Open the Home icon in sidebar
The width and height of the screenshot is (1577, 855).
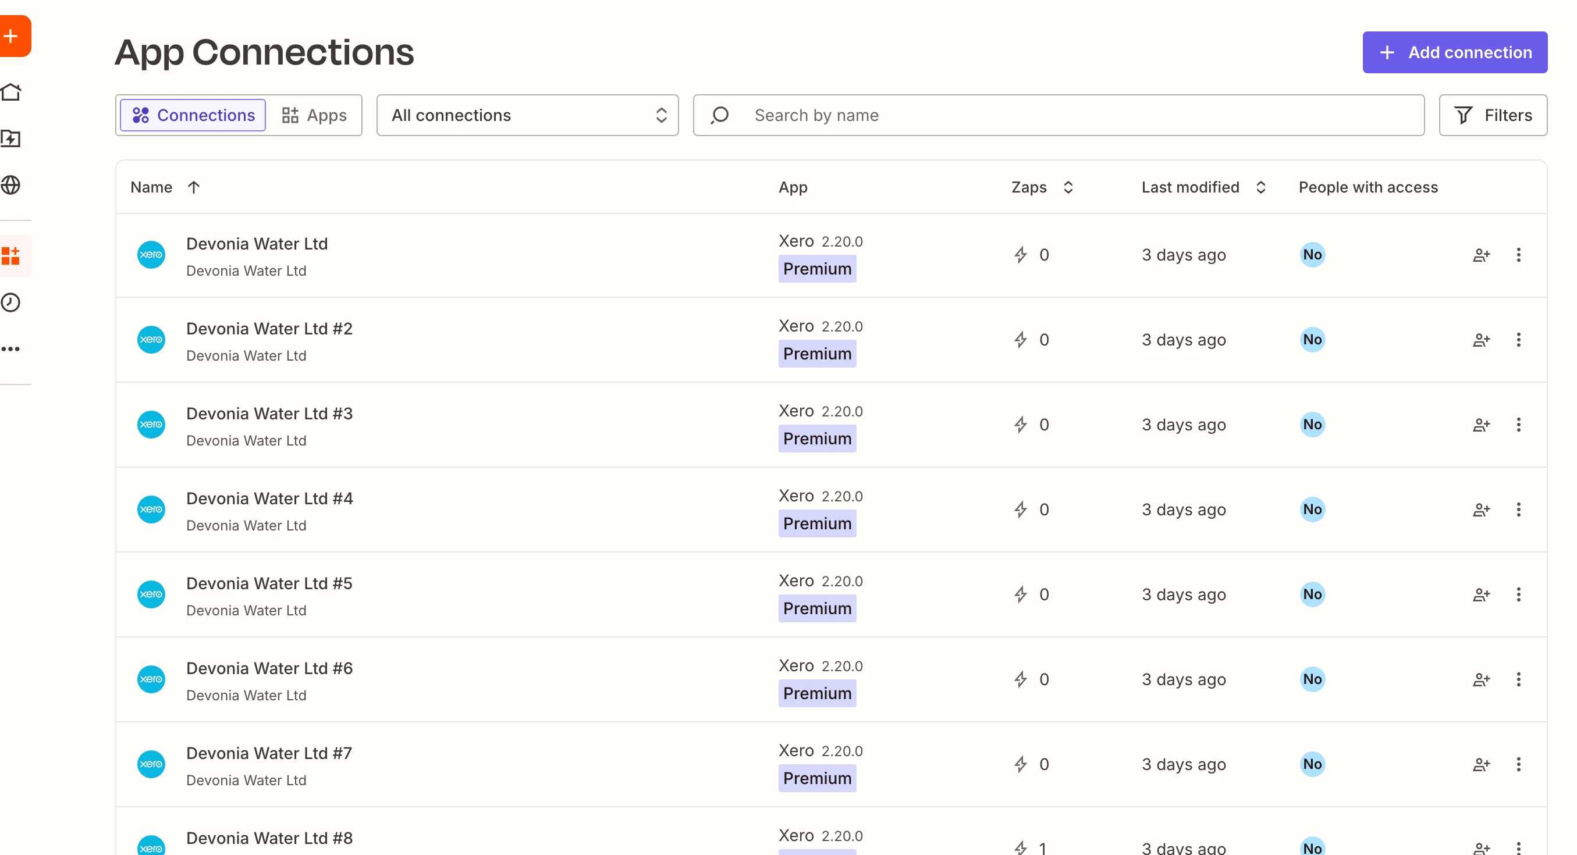pos(11,92)
